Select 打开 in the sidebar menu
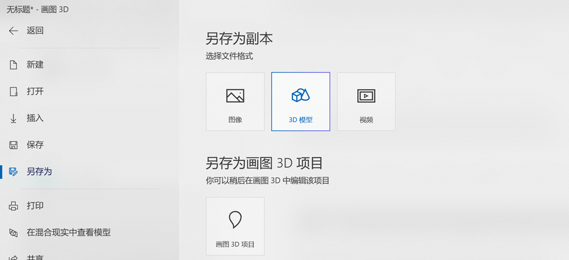The height and width of the screenshot is (260, 569). [35, 92]
